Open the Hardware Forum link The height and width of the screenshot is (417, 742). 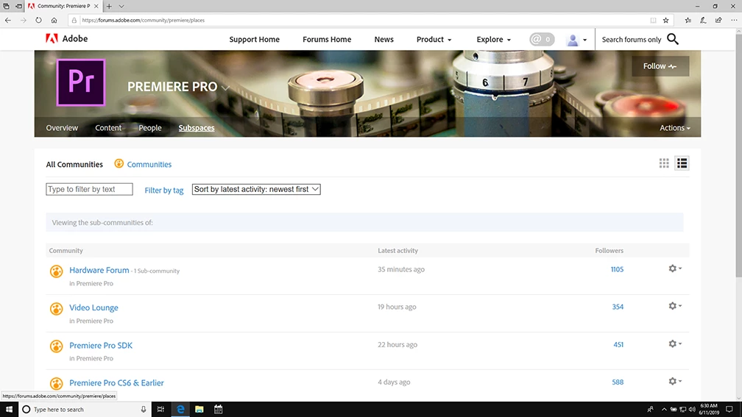[x=99, y=270]
